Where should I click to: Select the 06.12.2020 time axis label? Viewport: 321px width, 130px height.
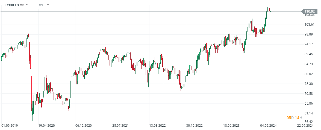(83, 126)
